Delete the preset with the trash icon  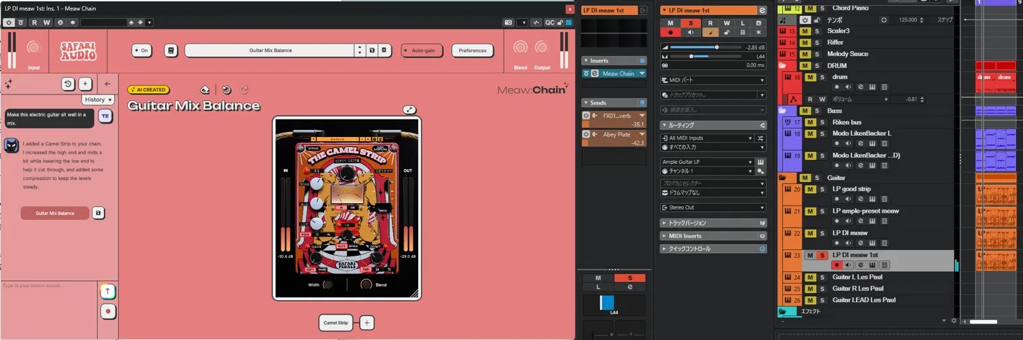click(384, 50)
